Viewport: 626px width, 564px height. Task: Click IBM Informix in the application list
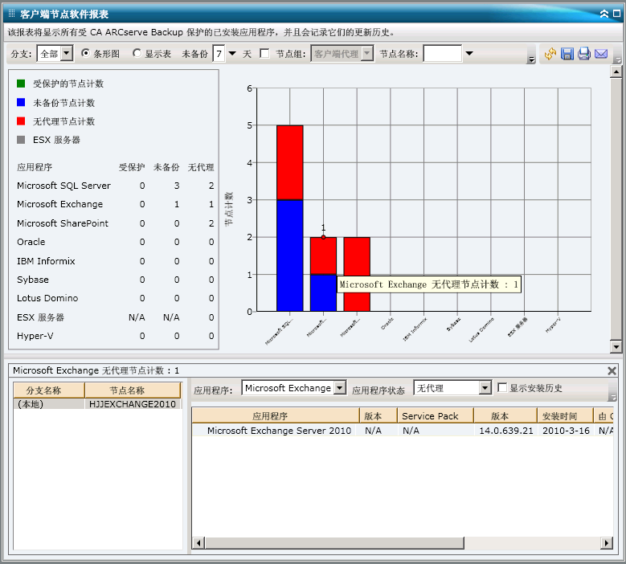coord(46,261)
